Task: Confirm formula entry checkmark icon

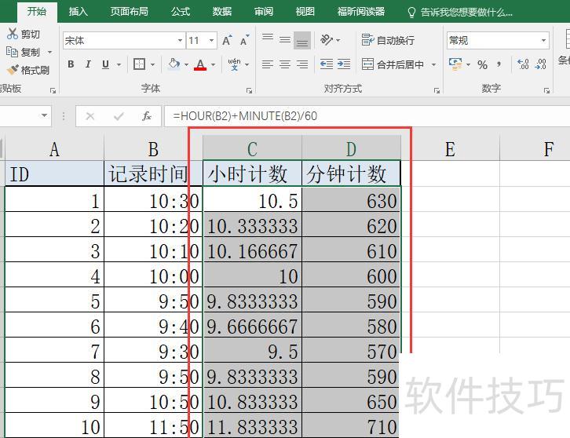Action: point(119,116)
